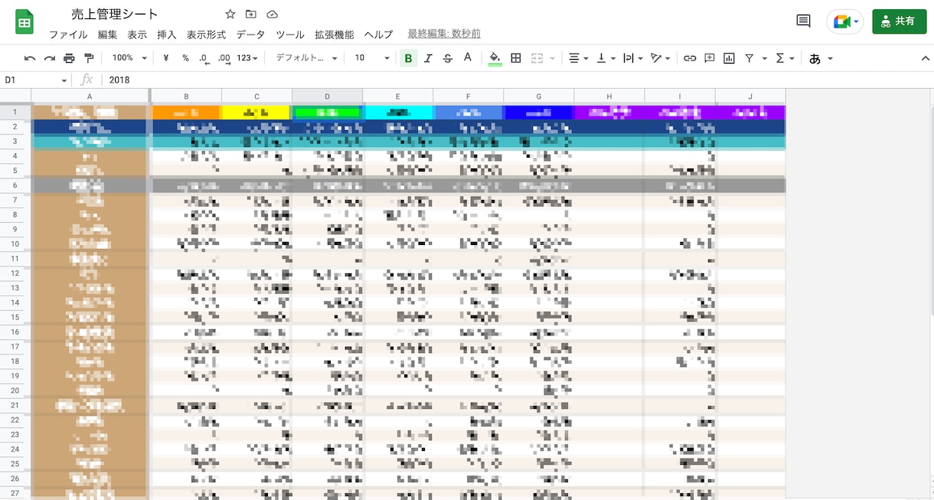Click the merge cells icon
The height and width of the screenshot is (500, 934).
(x=537, y=58)
